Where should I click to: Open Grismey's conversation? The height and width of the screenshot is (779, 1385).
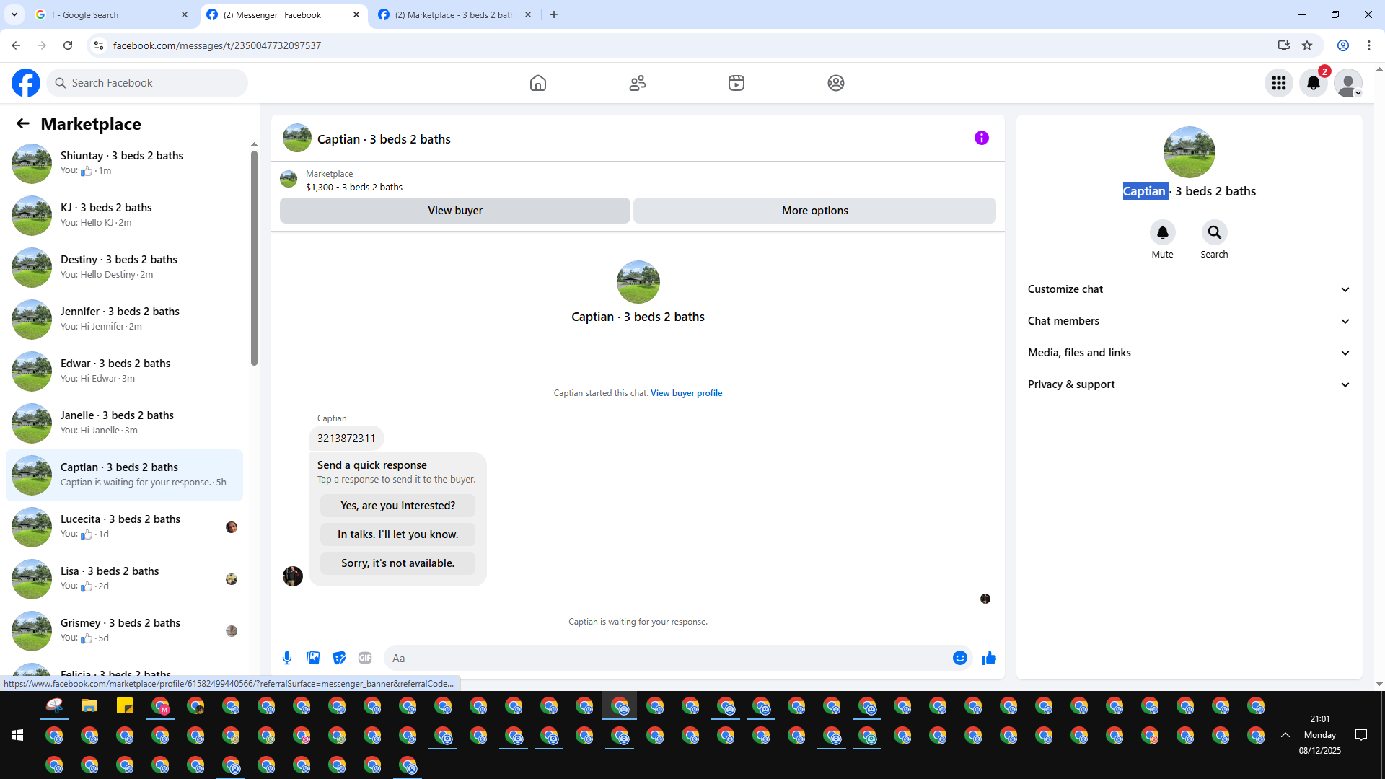(x=124, y=631)
